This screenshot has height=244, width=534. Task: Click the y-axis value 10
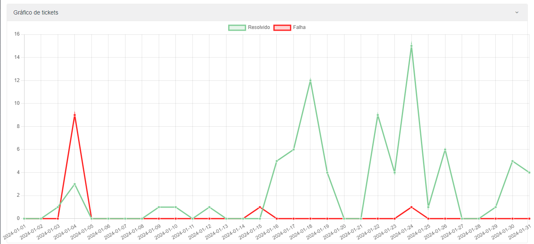pyautogui.click(x=17, y=103)
